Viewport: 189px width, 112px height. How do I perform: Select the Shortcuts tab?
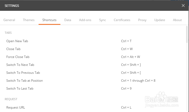(49, 20)
